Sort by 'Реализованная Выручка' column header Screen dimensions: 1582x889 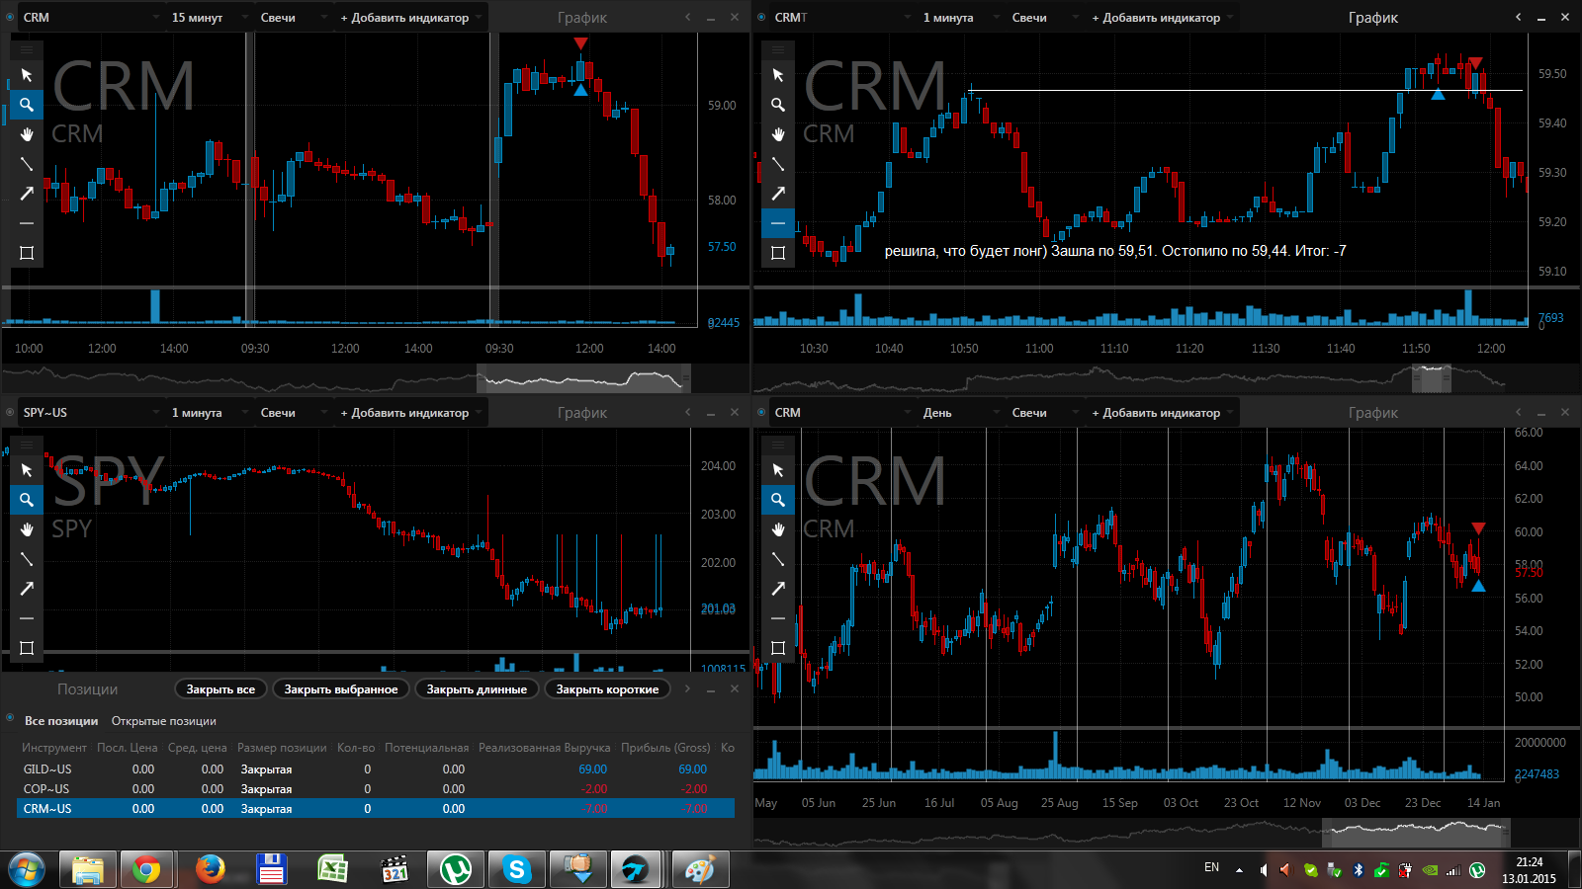[x=544, y=748]
